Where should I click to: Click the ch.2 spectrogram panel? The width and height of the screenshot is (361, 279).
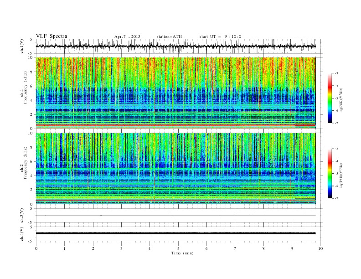(175, 169)
